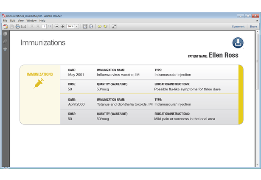Click the text Influenza virus vaccine, IM
This screenshot has height=180, width=261.
point(118,75)
